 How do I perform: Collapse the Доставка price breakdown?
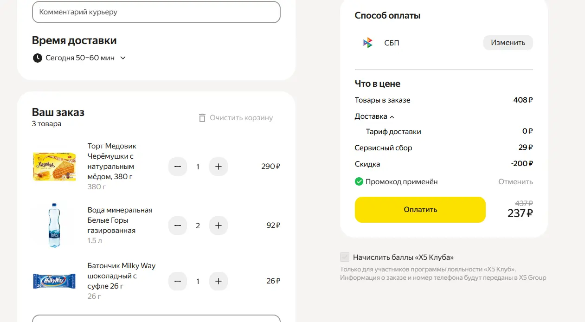[x=374, y=116]
